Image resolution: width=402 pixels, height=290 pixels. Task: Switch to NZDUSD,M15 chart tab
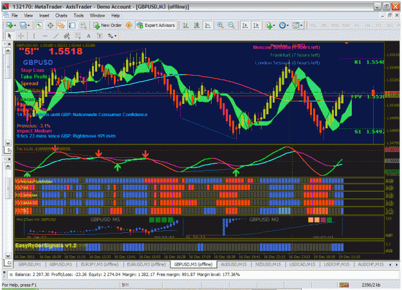pyautogui.click(x=268, y=264)
